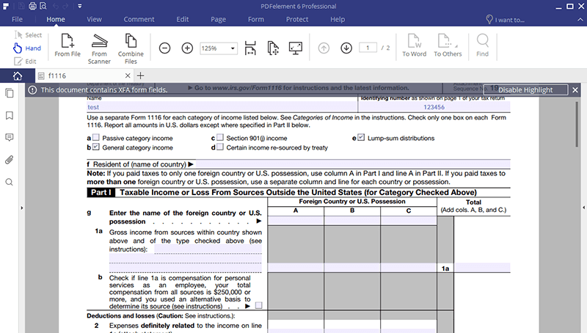Enter Full Screen mode icon
Screen dimensions: 587x333
296,48
